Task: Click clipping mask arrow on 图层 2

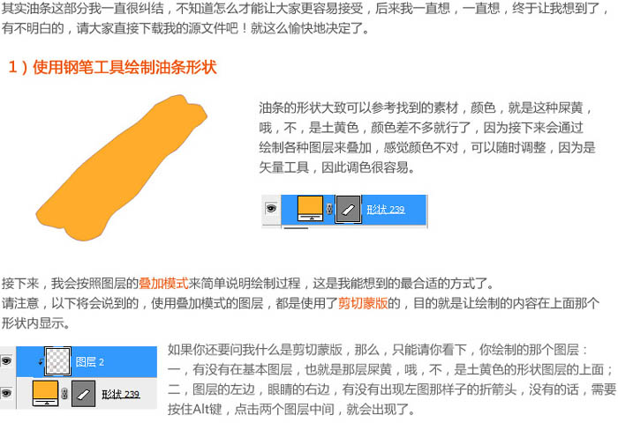Action: point(41,361)
